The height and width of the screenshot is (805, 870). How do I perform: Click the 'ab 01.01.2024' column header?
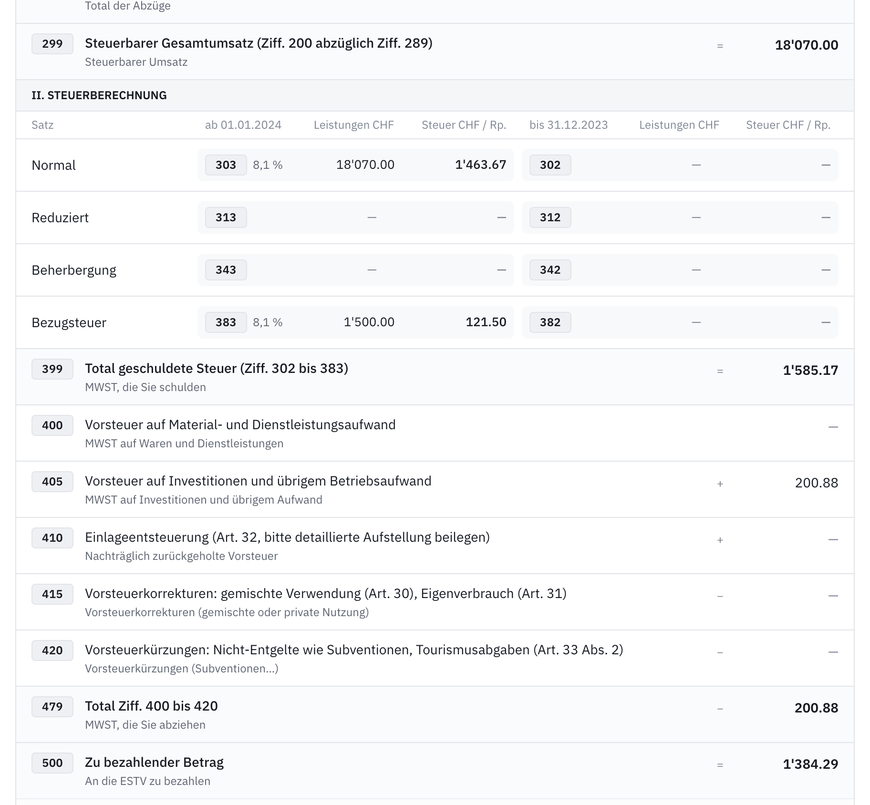point(243,125)
